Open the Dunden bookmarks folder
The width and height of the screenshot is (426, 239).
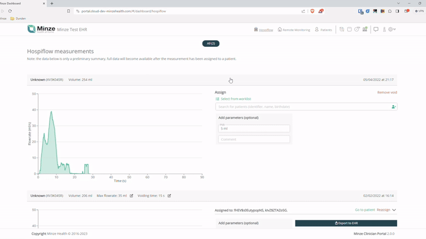[x=18, y=19]
